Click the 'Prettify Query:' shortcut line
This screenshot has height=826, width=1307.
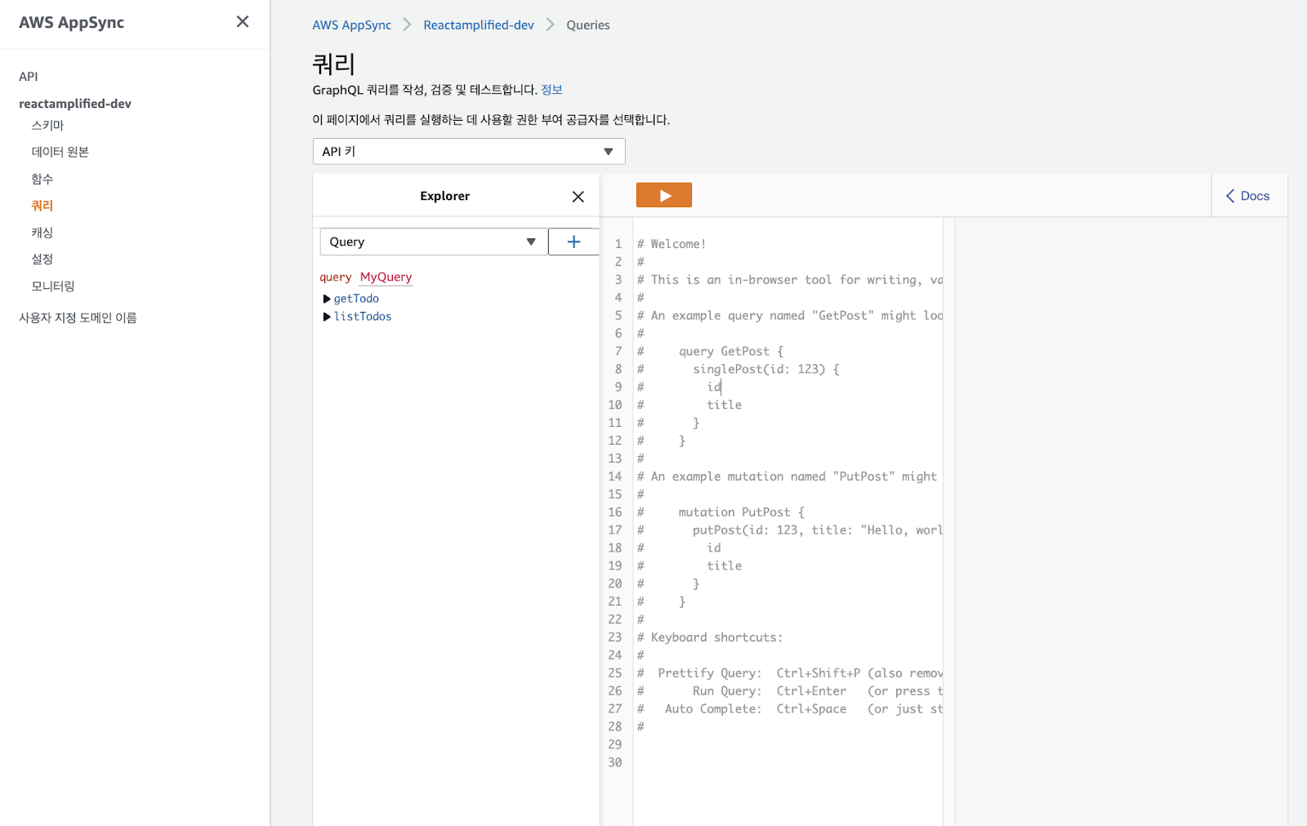pyautogui.click(x=790, y=673)
